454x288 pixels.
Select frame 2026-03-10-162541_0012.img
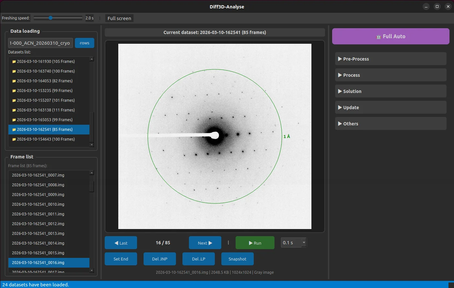(49, 224)
